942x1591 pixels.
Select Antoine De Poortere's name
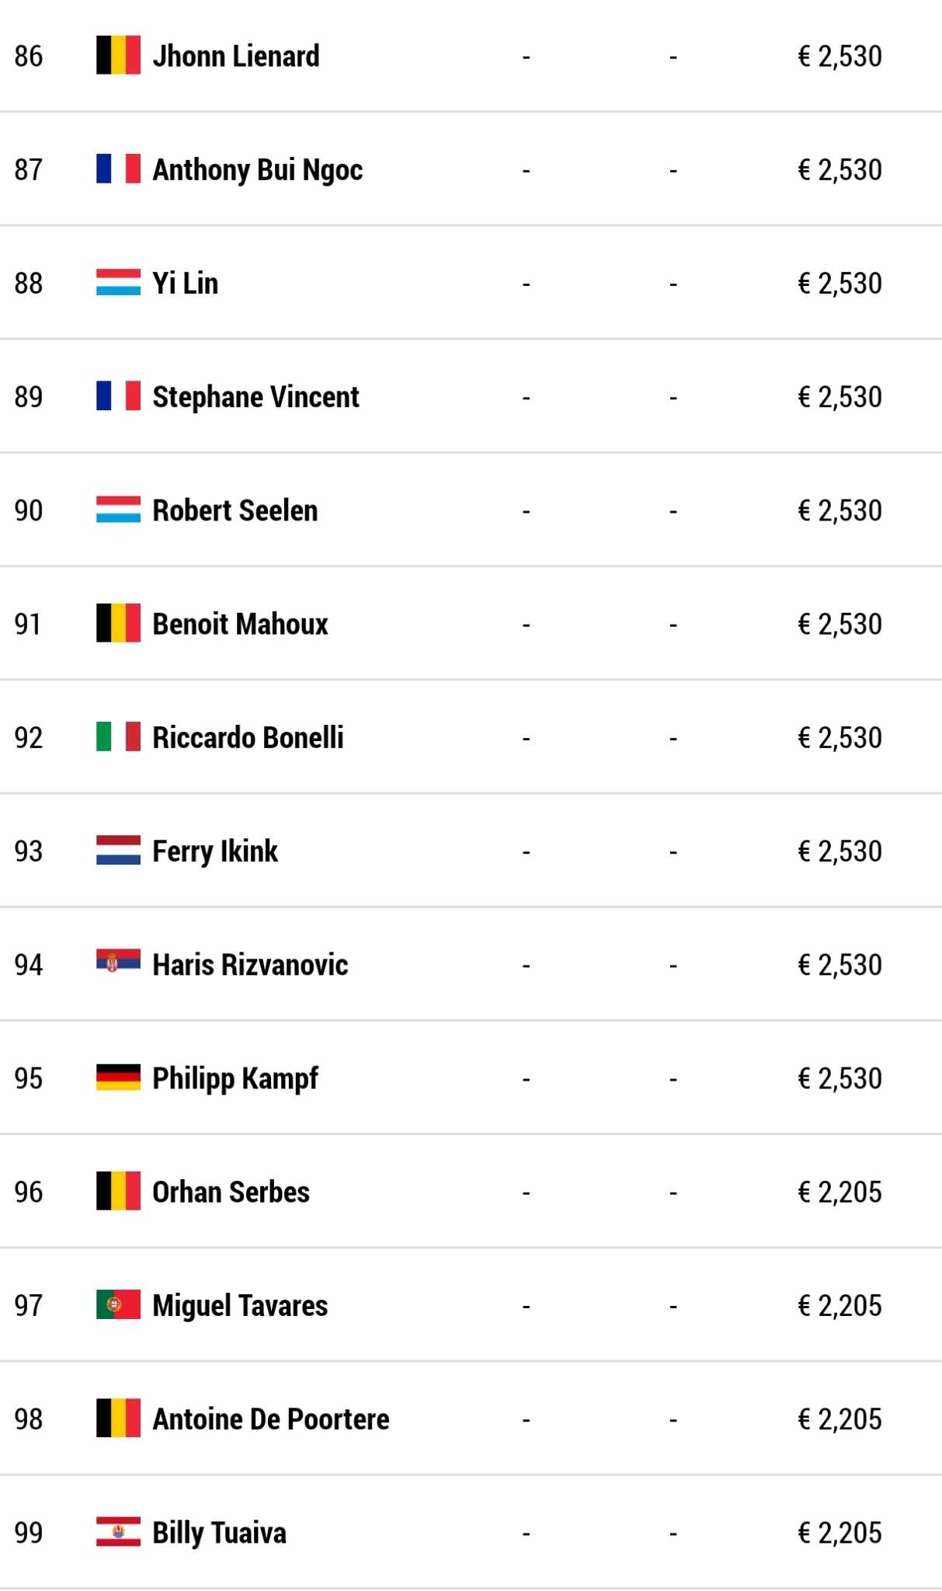pyautogui.click(x=270, y=1419)
